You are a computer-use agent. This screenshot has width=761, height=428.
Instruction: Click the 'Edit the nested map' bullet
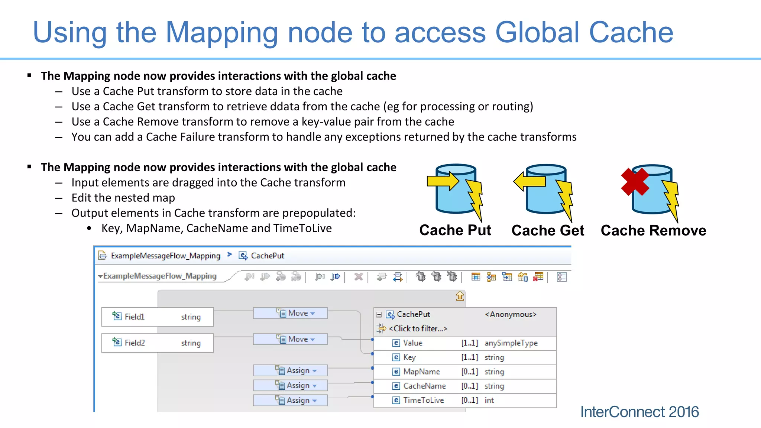pos(123,198)
